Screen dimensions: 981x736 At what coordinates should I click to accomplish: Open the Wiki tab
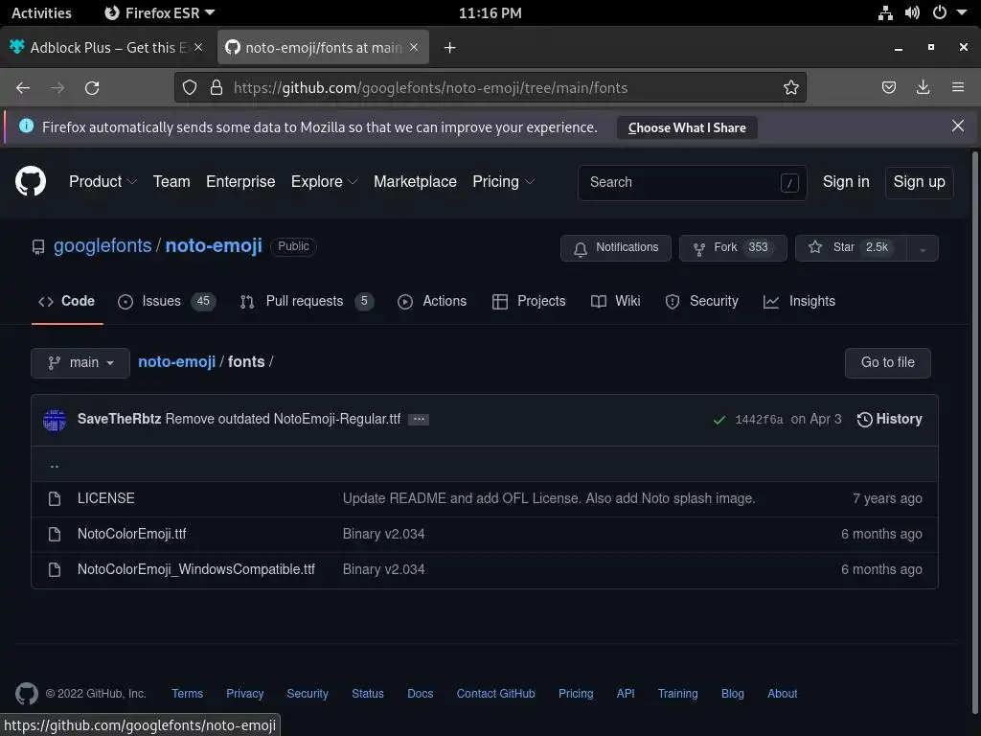tap(616, 301)
